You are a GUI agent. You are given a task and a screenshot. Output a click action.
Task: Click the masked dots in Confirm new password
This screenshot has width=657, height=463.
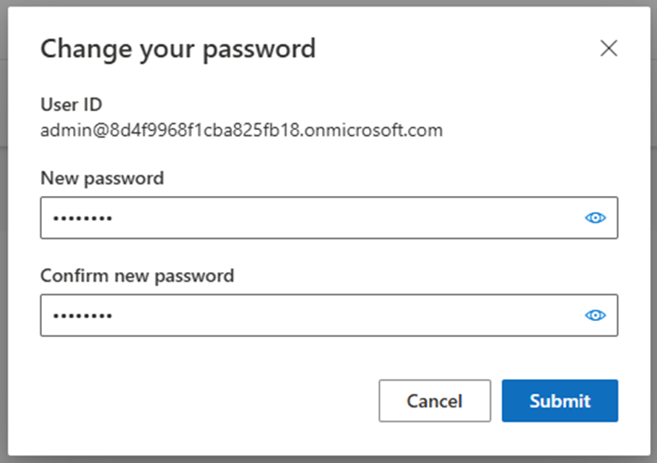82,315
